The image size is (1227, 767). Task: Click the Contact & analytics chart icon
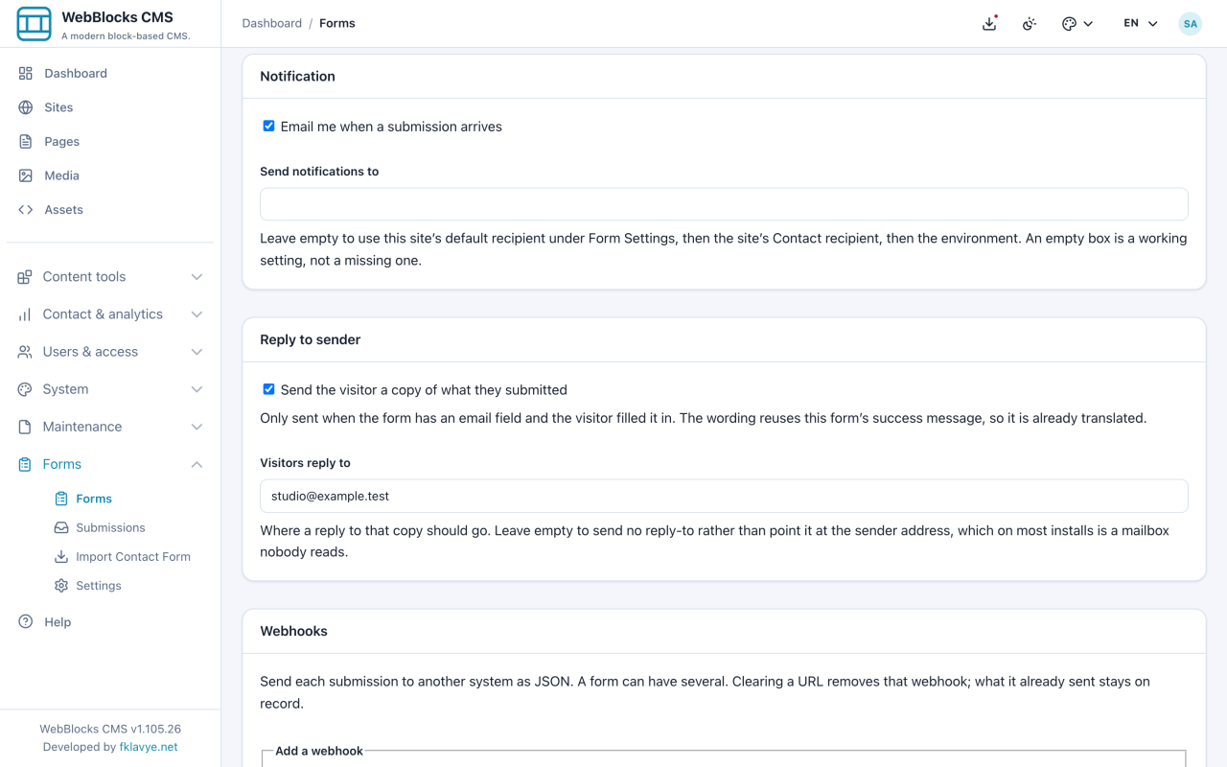point(25,314)
